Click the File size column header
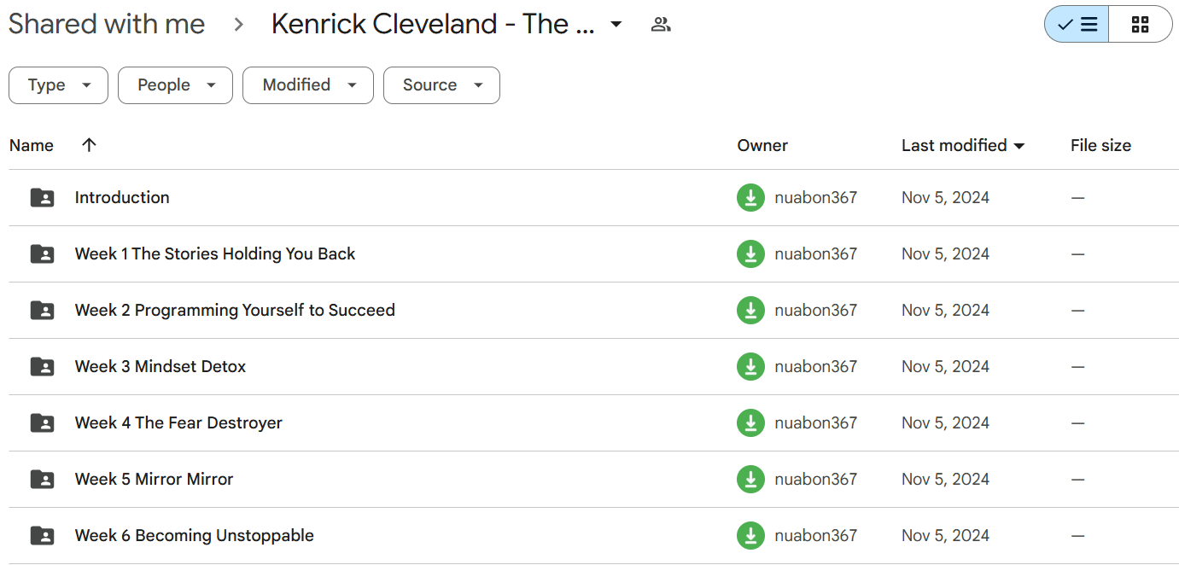 click(1100, 145)
